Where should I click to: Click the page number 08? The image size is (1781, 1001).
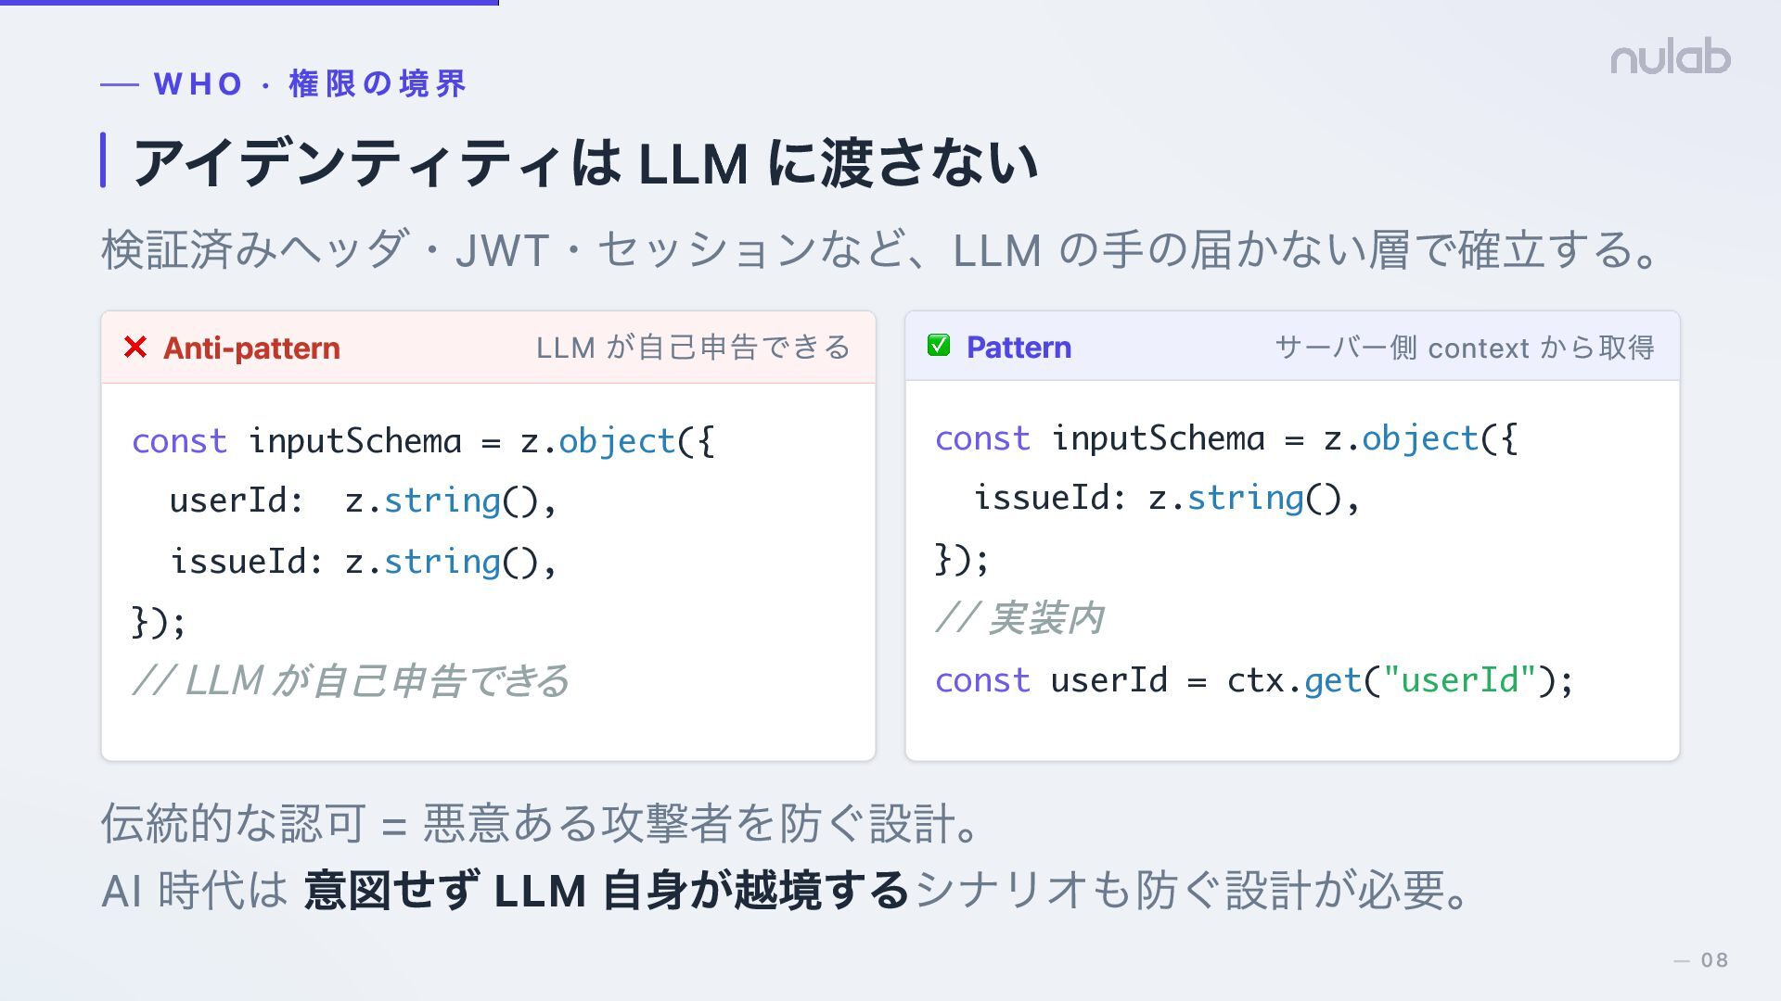(x=1714, y=960)
